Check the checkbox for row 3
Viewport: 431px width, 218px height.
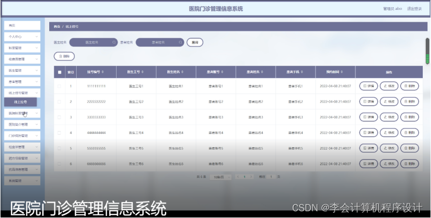click(60, 117)
